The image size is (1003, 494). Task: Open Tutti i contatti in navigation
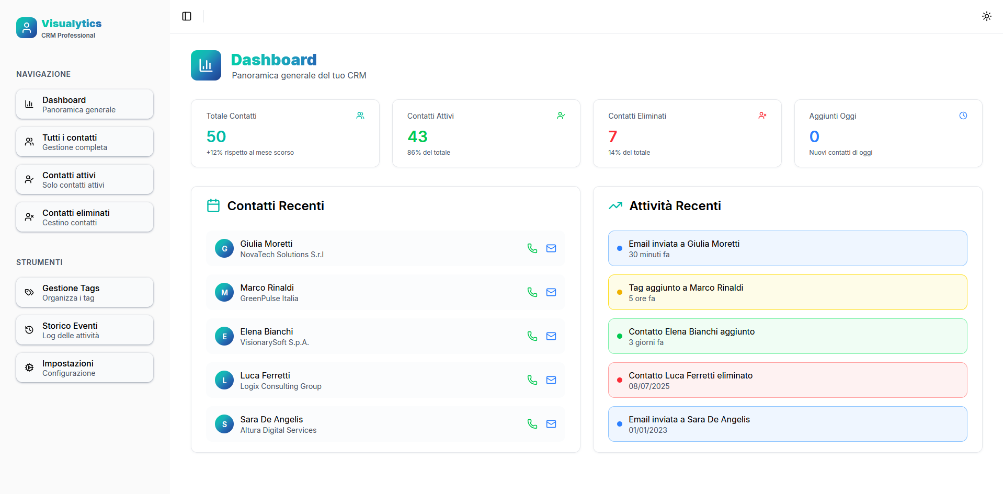pos(85,142)
